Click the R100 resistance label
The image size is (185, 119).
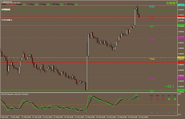click(x=152, y=7)
